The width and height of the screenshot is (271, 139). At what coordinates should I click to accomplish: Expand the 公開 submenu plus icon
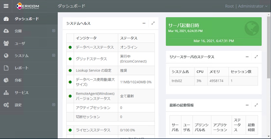54,31
